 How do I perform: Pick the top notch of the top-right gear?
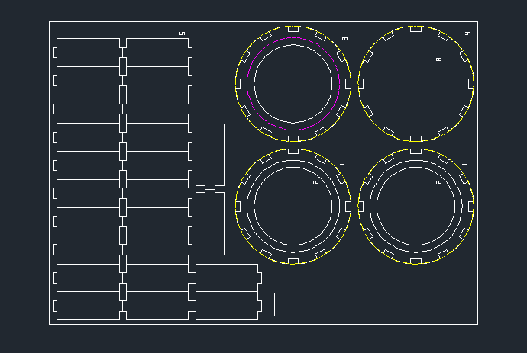click(x=415, y=29)
